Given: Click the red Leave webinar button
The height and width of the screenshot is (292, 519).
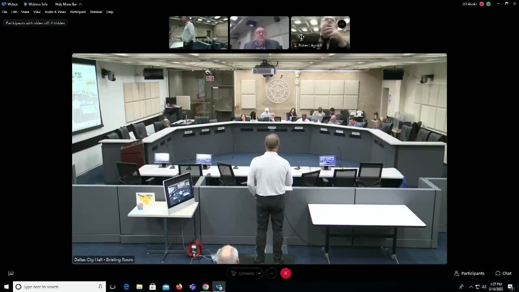Looking at the screenshot, I should (285, 273).
